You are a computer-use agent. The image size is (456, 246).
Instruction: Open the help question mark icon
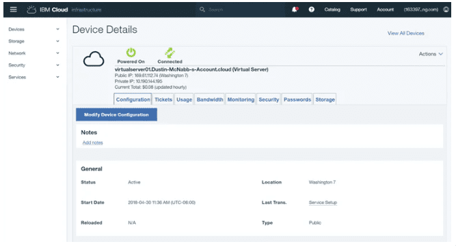point(312,10)
